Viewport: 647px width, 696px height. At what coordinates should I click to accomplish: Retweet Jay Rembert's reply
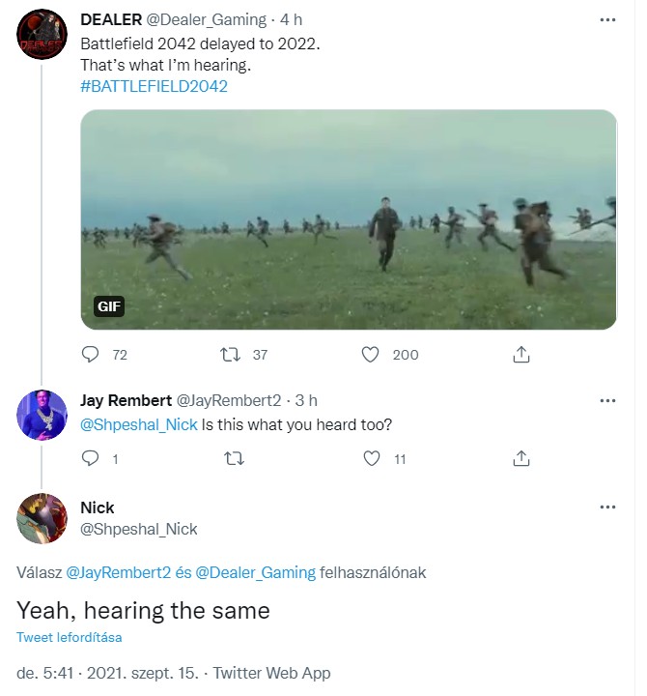pyautogui.click(x=232, y=459)
